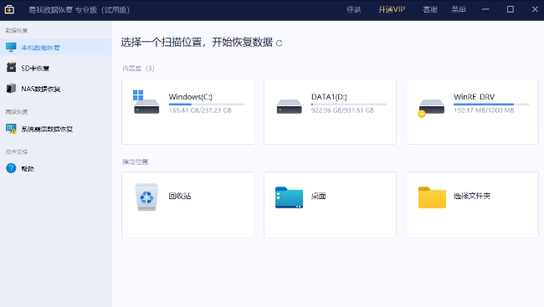Switch to NAS数据恢复 label

click(41, 89)
